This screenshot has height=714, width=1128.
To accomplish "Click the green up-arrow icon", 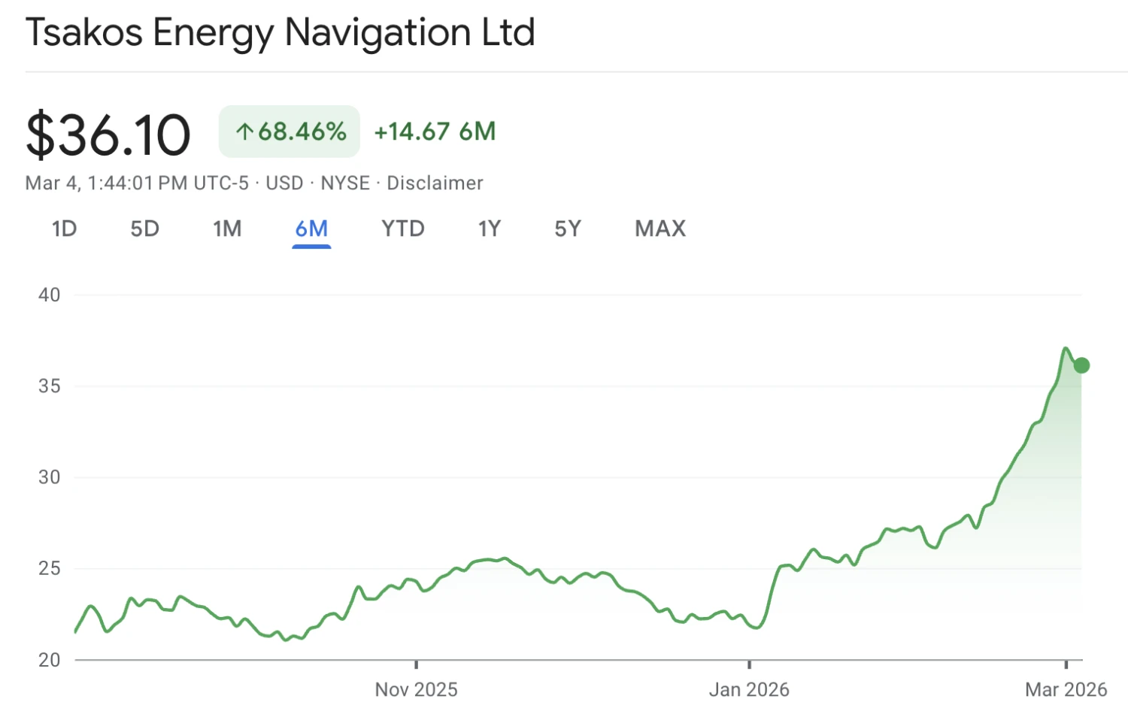I will pos(244,132).
